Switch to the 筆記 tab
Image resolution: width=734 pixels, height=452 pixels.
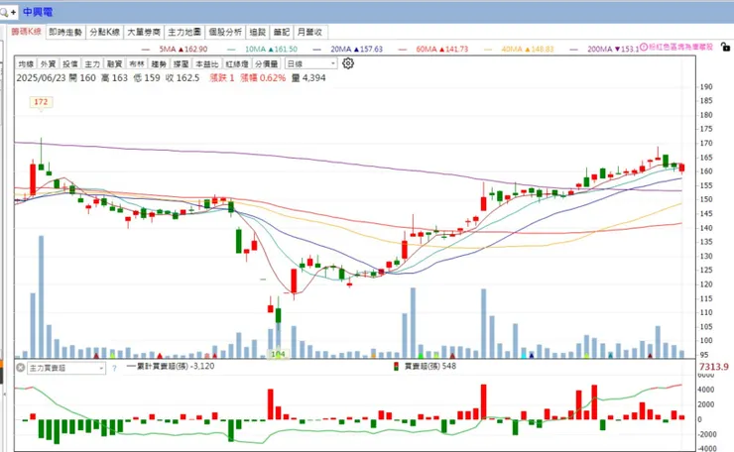(x=282, y=32)
